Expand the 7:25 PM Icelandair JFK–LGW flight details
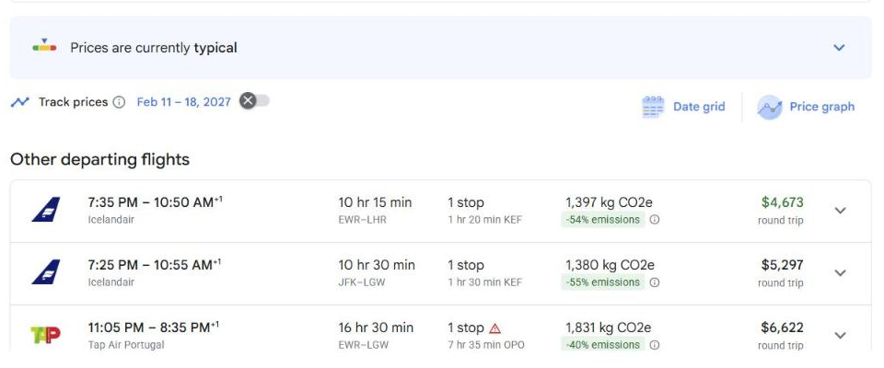 pyautogui.click(x=840, y=273)
